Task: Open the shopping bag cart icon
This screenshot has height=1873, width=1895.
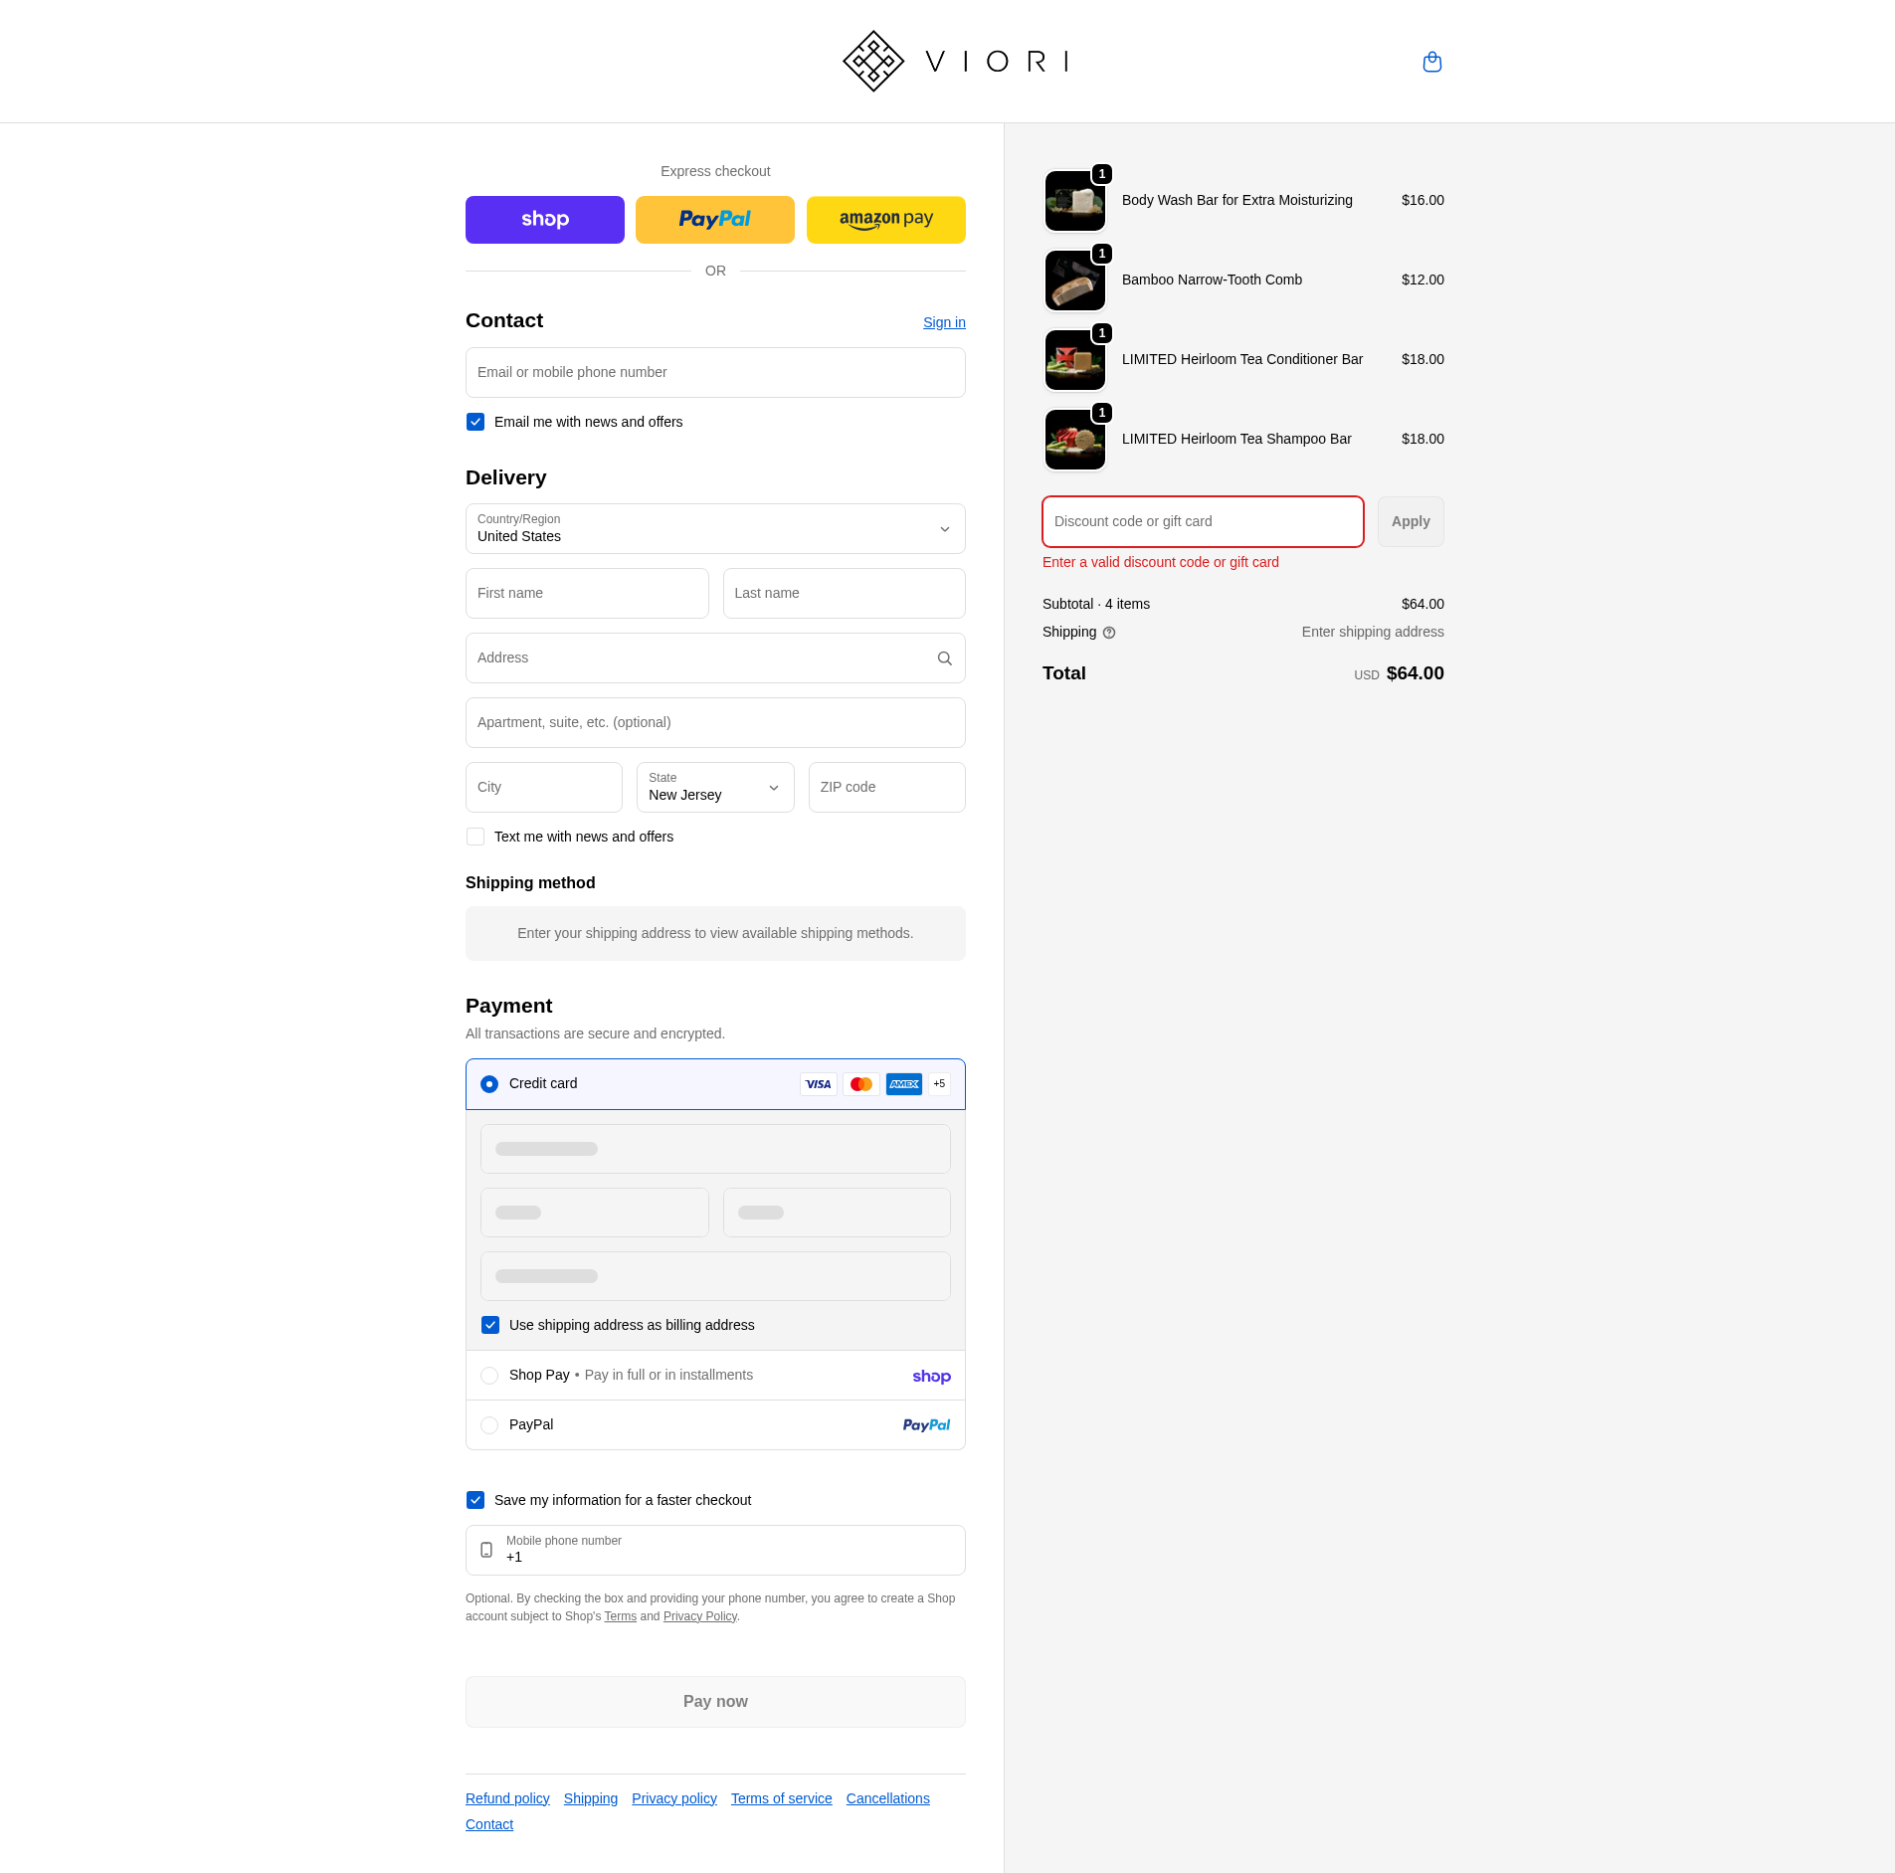Action: (x=1431, y=62)
